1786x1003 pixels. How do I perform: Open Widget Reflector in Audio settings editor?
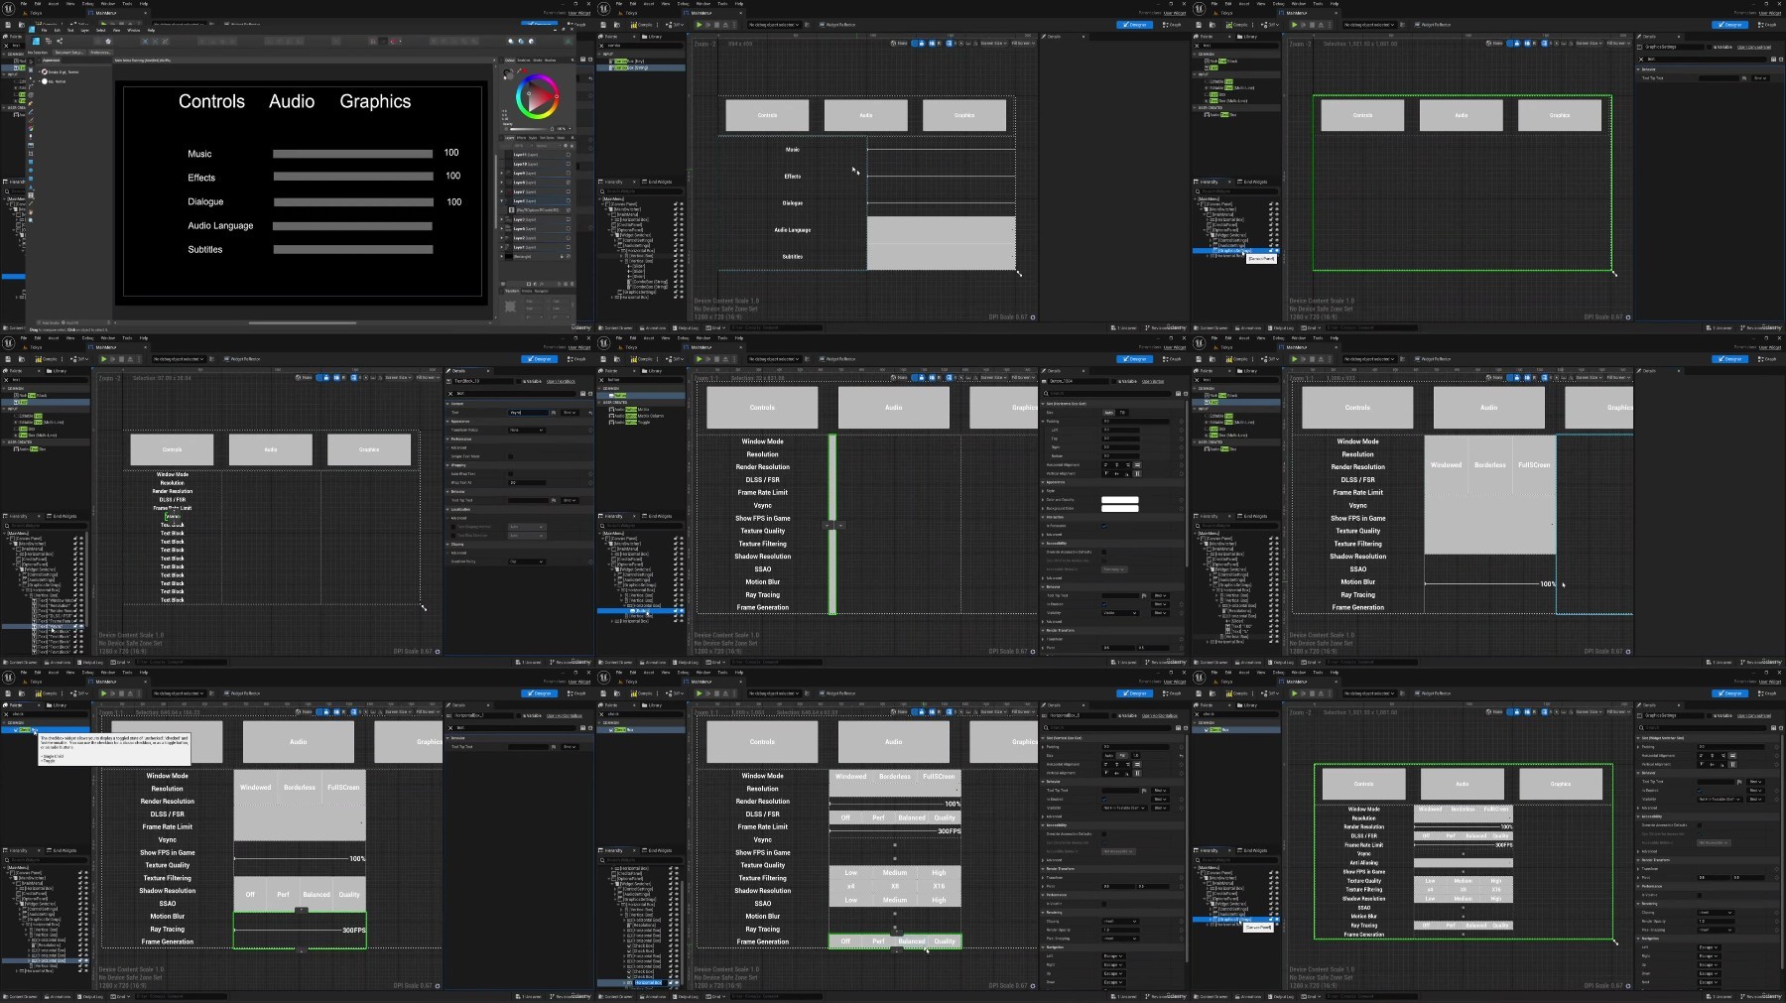(x=837, y=25)
